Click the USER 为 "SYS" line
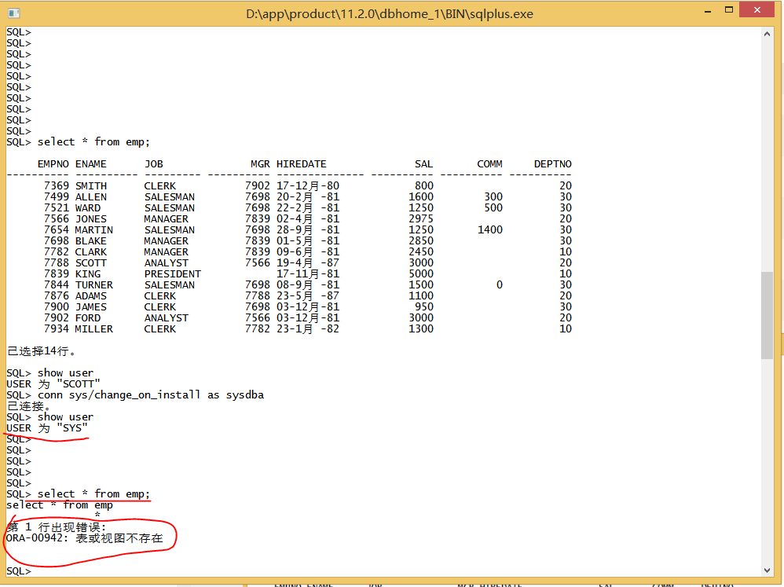The height and width of the screenshot is (587, 784). click(47, 428)
